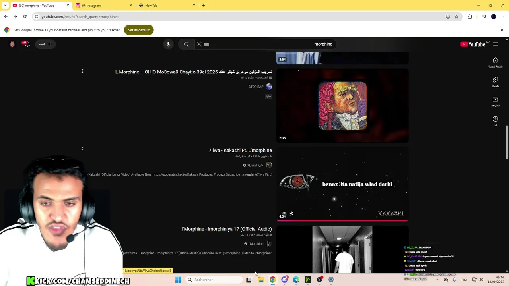View site information icon in address bar
Screen dimensions: 509x286
[36, 17]
